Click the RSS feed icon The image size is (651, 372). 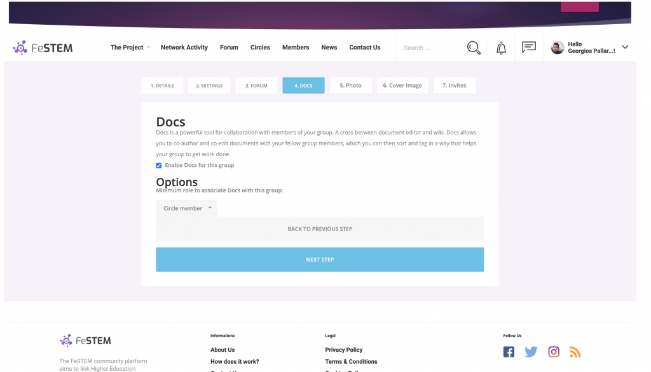click(575, 352)
